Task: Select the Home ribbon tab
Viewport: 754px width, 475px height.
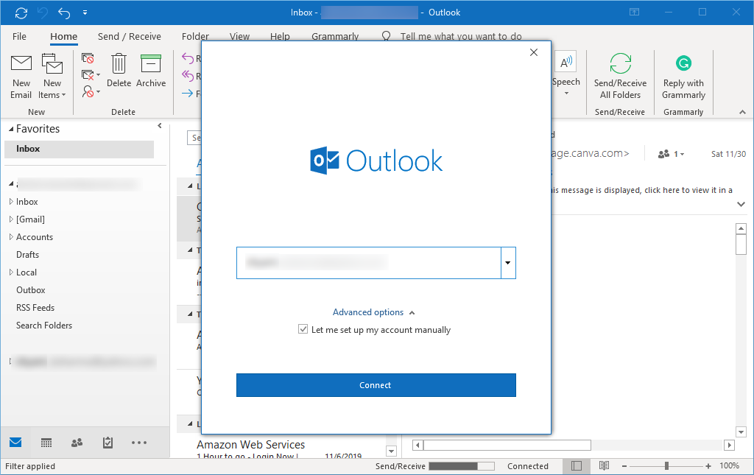Action: point(63,37)
